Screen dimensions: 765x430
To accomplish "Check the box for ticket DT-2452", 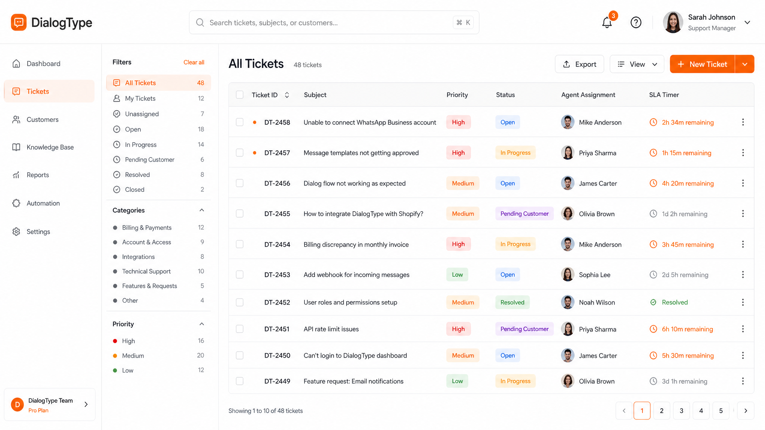I will (x=240, y=302).
